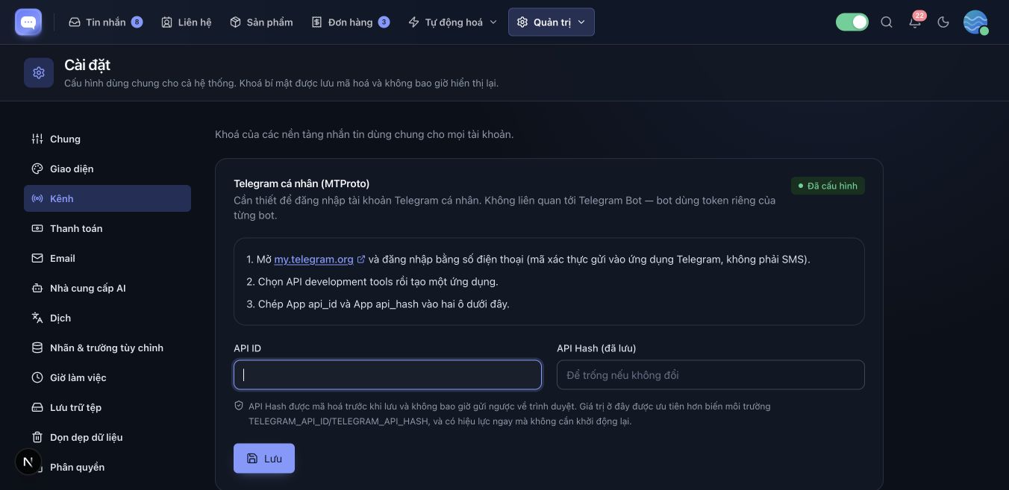The image size is (1009, 490).
Task: Focus the API ID input field
Action: tap(387, 375)
